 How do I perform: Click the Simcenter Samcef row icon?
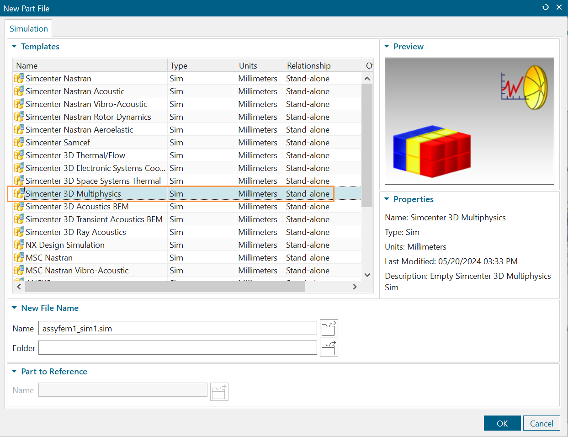(19, 143)
